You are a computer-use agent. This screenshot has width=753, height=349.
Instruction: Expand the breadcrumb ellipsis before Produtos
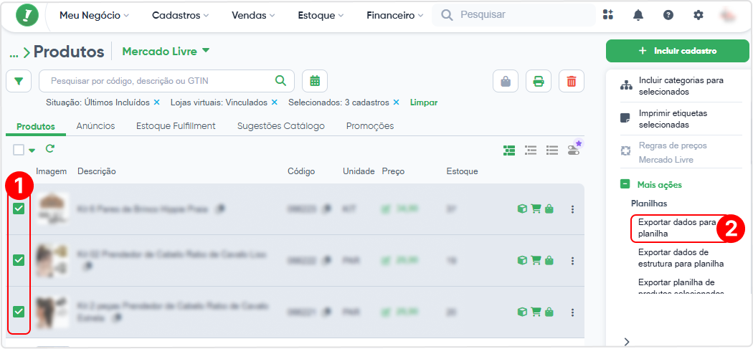pyautogui.click(x=14, y=53)
